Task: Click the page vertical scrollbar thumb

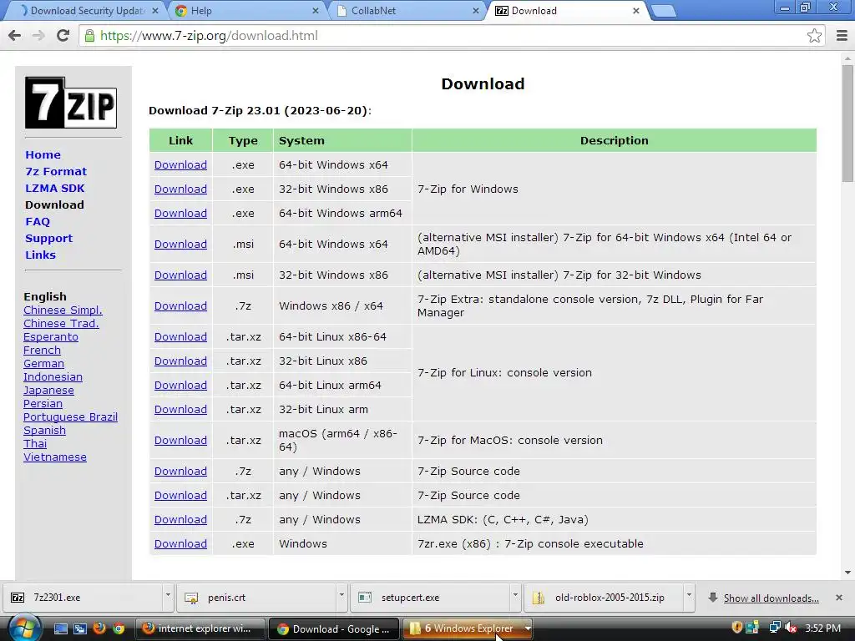Action: tap(847, 124)
